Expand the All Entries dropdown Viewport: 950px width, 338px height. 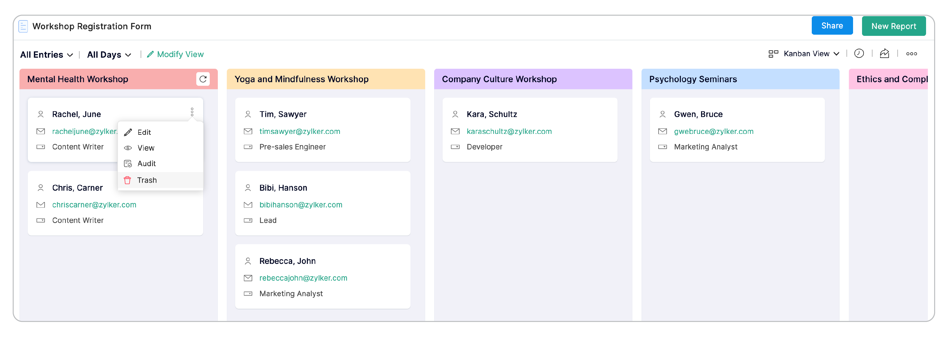click(x=46, y=54)
